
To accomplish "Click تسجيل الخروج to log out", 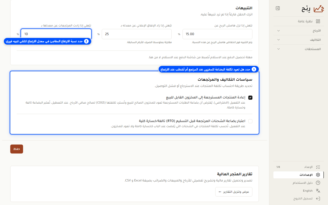I will point(299,199).
